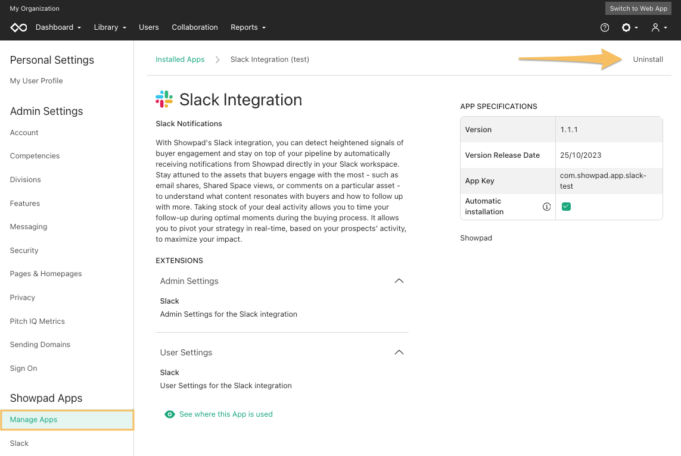The image size is (681, 456).
Task: Click the Showpad developer name text
Action: 476,238
